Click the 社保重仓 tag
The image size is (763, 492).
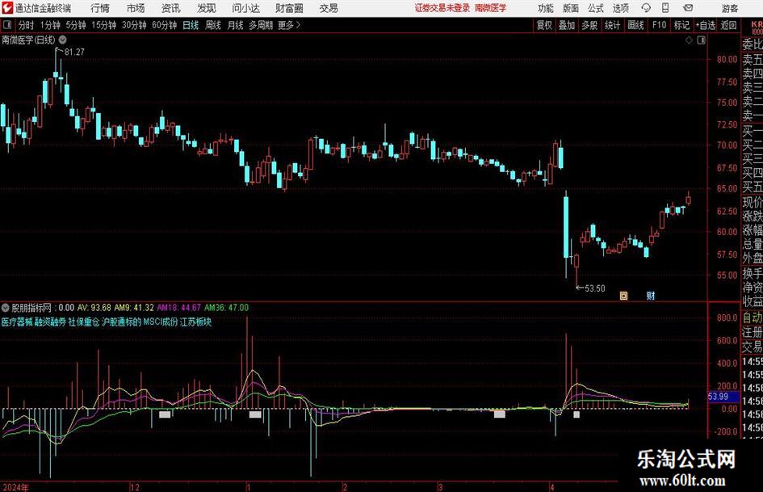tap(84, 322)
